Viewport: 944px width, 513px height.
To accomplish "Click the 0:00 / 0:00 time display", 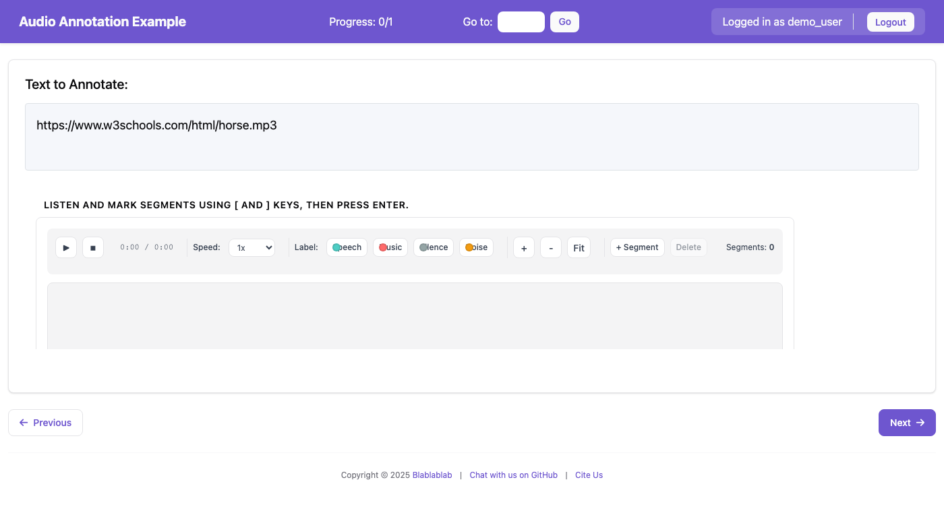I will point(146,247).
